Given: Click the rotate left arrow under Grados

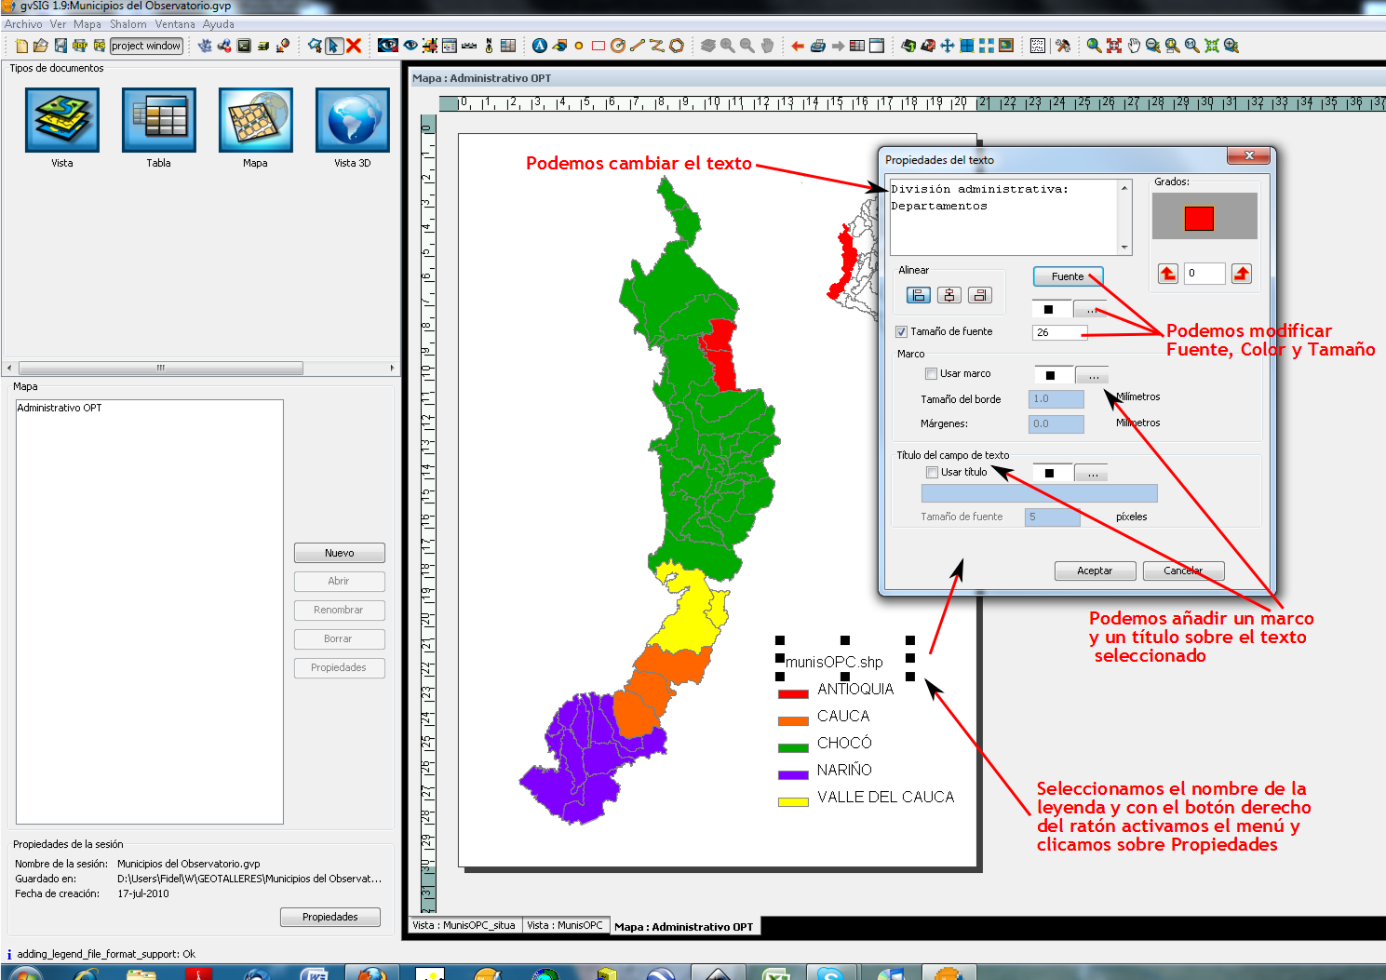Looking at the screenshot, I should (x=1167, y=274).
